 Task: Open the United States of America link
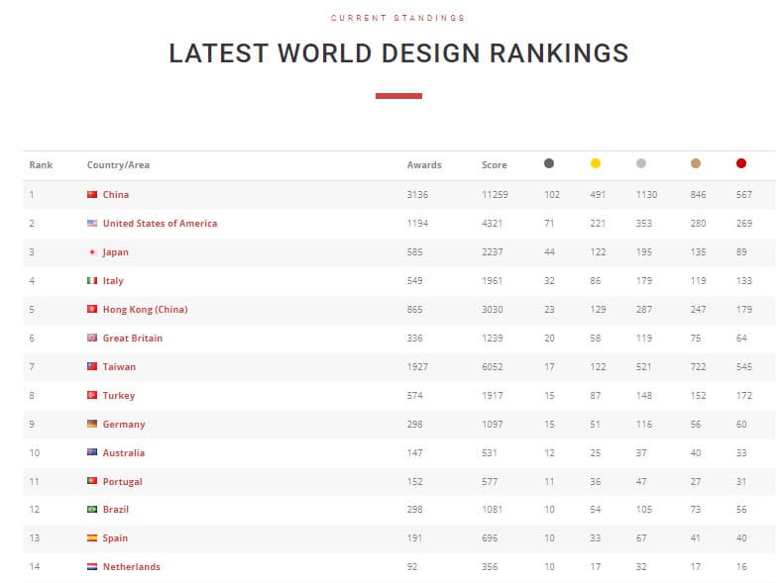(x=160, y=224)
